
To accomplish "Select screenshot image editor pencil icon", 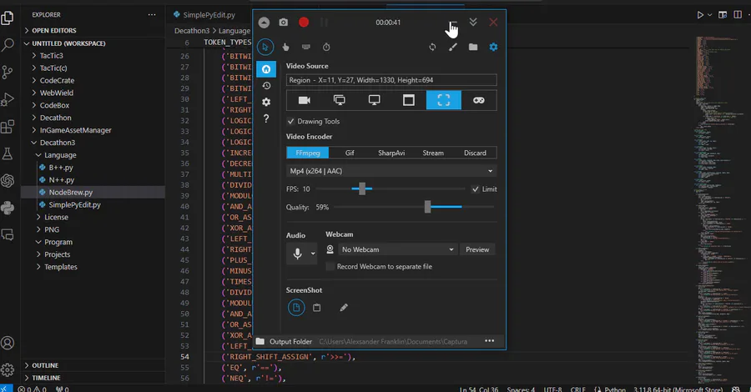I will pyautogui.click(x=344, y=308).
